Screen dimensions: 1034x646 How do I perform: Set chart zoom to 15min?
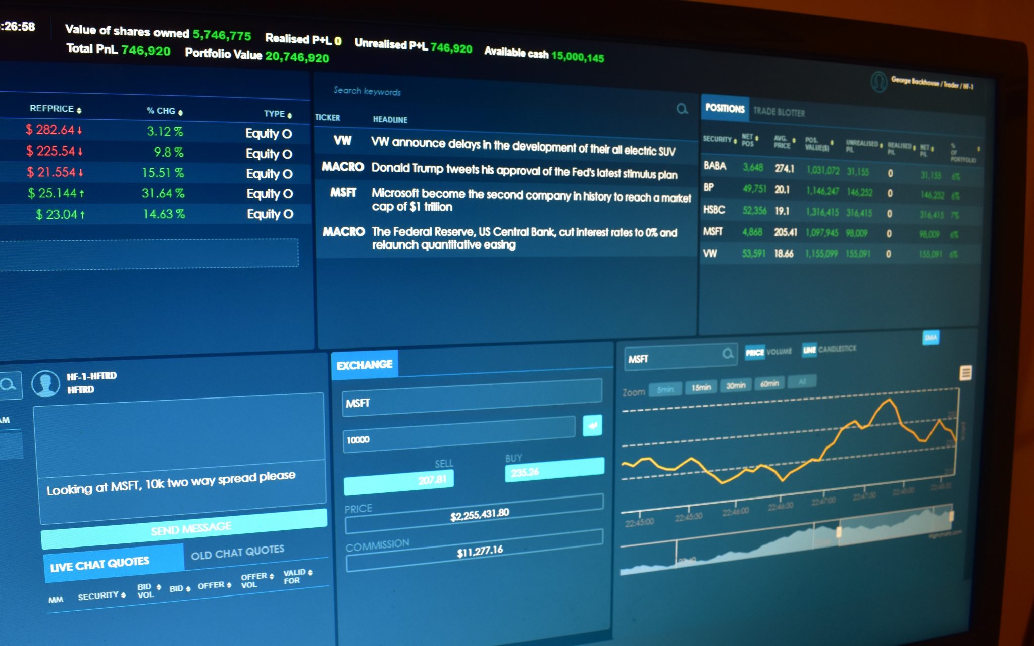tap(701, 387)
